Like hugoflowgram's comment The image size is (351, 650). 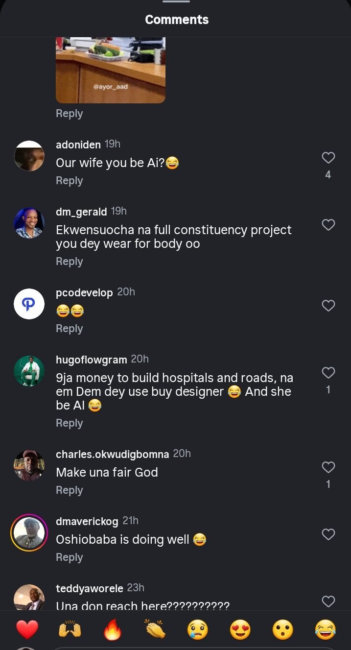(x=328, y=373)
